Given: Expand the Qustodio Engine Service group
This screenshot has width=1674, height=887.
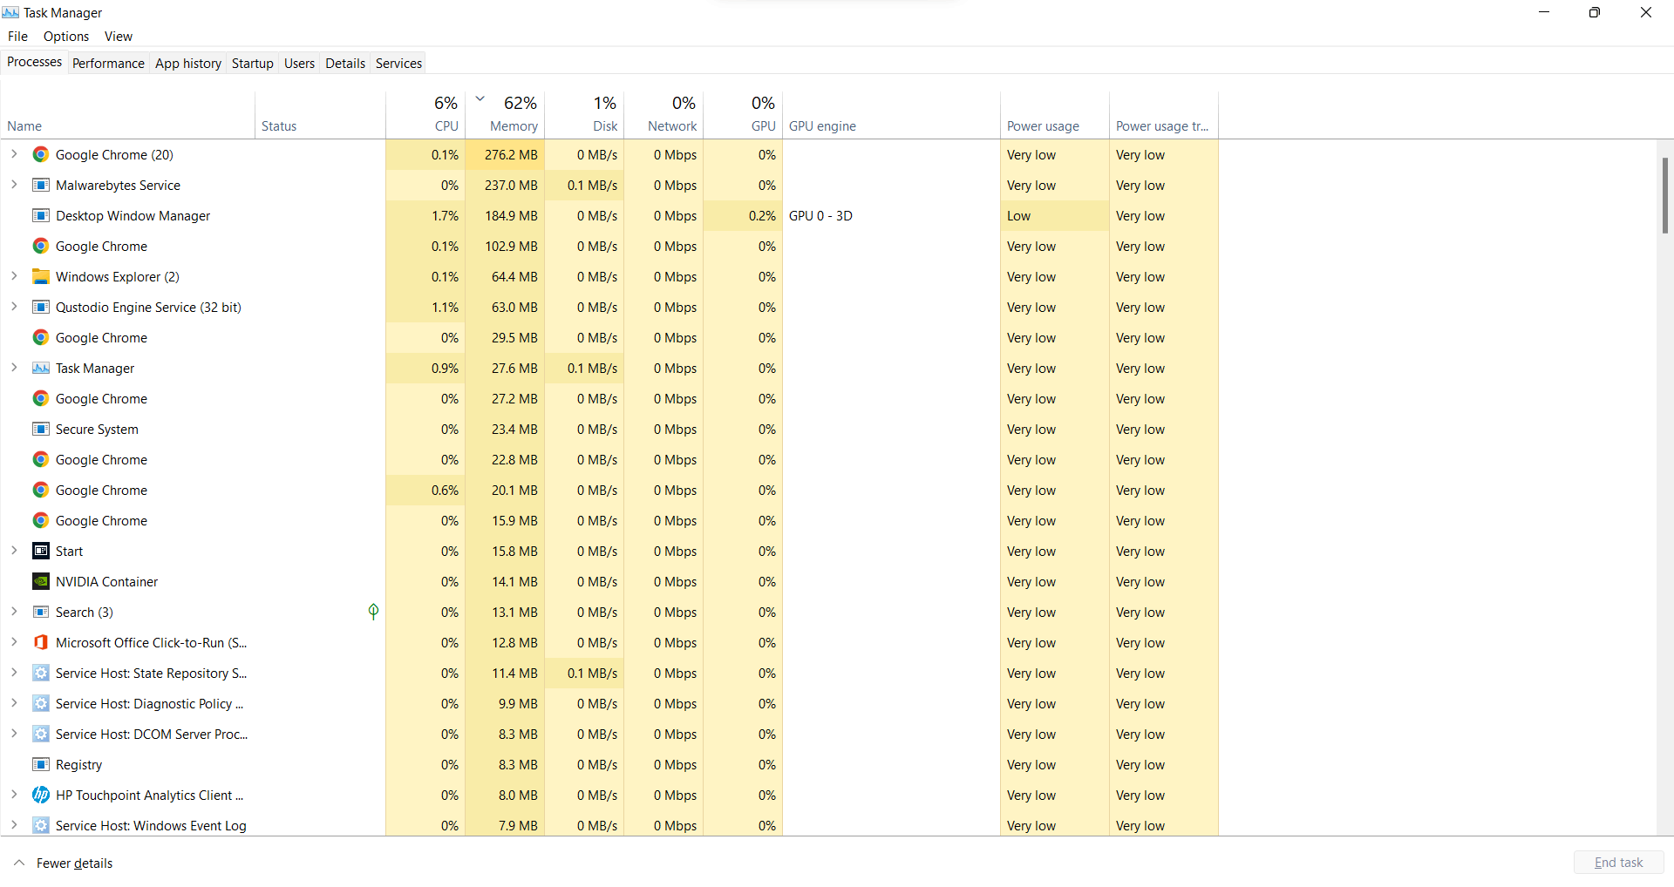Looking at the screenshot, I should pos(14,307).
